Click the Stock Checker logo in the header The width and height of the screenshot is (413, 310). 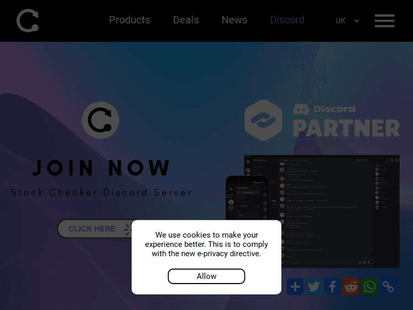tap(28, 21)
